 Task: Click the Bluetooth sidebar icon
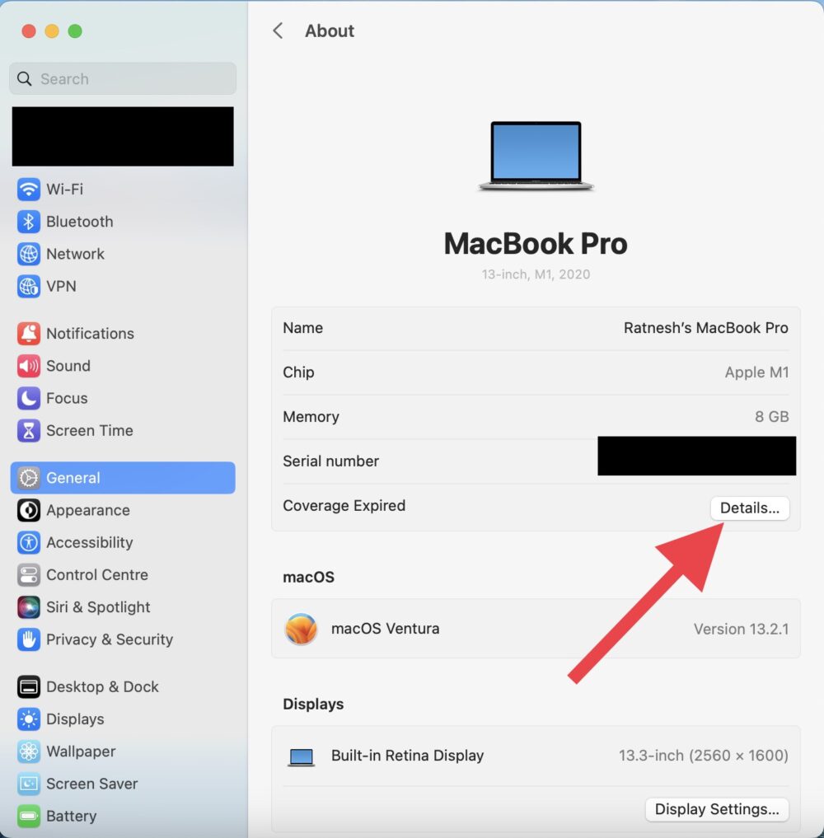pos(28,222)
